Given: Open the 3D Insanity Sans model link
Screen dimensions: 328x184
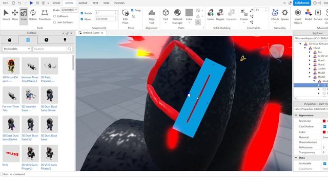Looking at the screenshot, I should [x=29, y=108].
